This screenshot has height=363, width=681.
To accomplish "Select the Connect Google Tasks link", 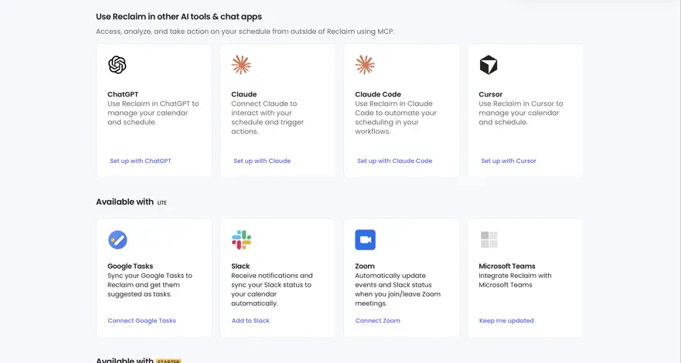I will coord(141,321).
